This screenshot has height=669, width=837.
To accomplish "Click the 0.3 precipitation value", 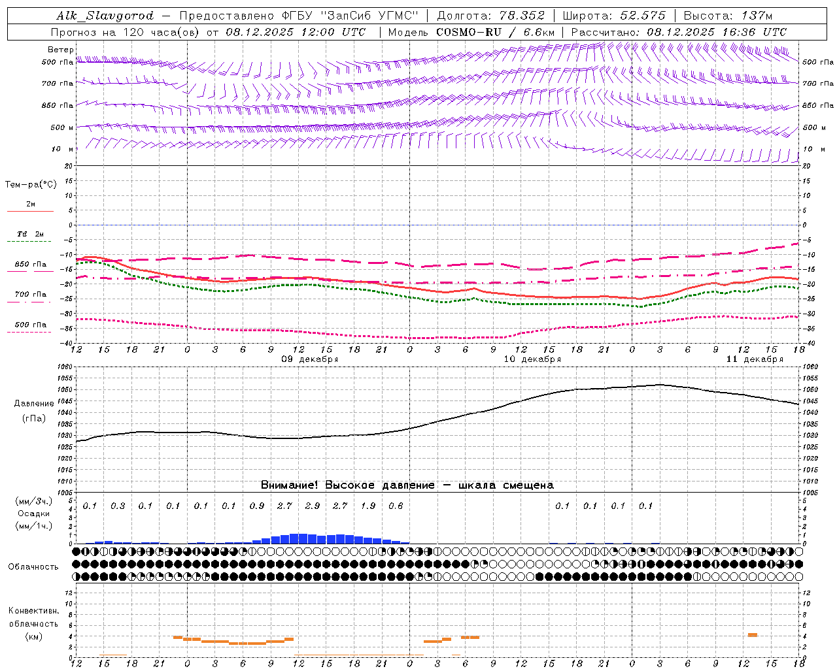I will tap(118, 506).
